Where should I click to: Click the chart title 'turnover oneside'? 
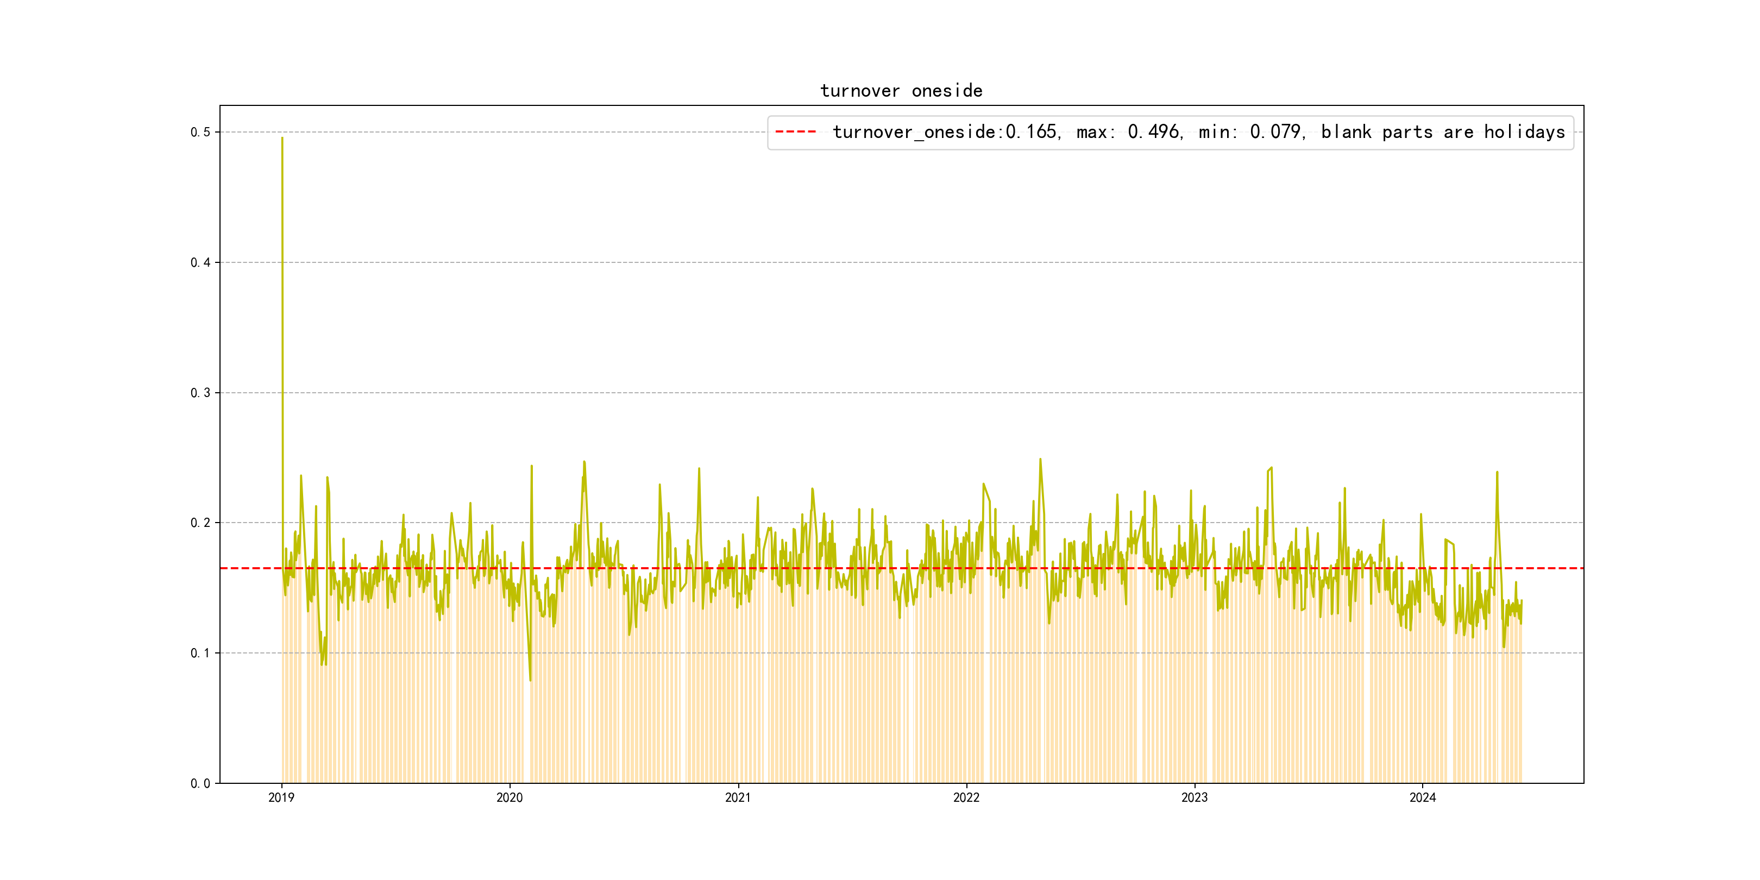coord(901,91)
